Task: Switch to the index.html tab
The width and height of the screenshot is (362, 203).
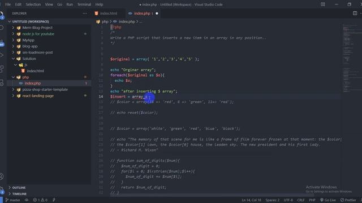Action: (x=109, y=14)
